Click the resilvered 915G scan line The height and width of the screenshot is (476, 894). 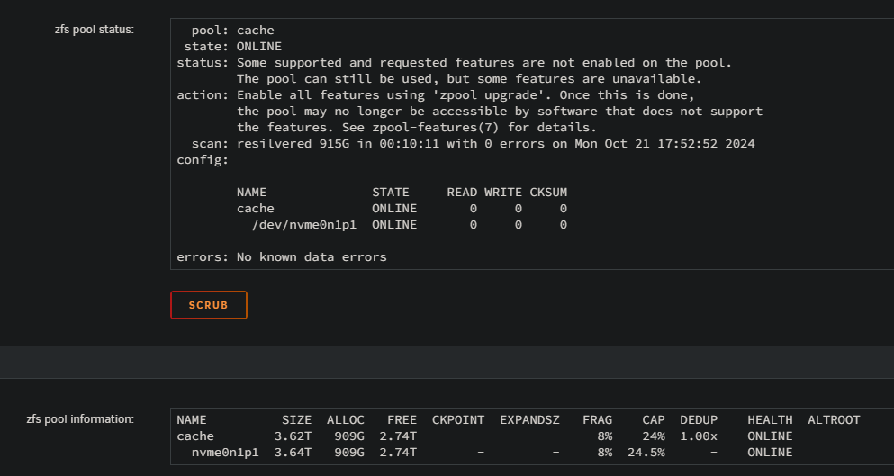[x=495, y=143]
